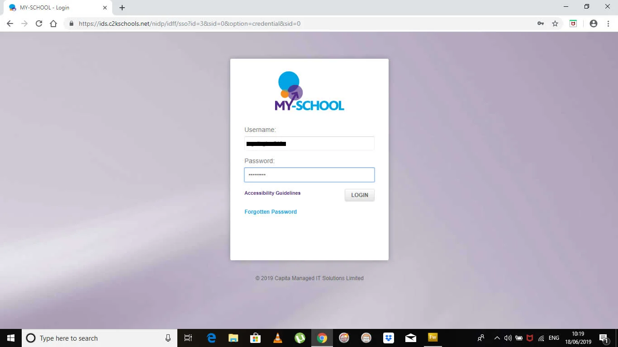Click the browser address bar URL
Image resolution: width=618 pixels, height=347 pixels.
tap(190, 23)
